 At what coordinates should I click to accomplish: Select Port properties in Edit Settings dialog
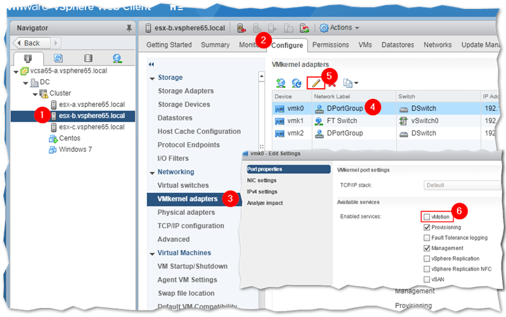288,169
